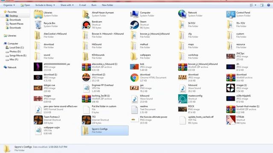Select the download Chrome HTML Document
The image size is (273, 153).
[148, 77]
